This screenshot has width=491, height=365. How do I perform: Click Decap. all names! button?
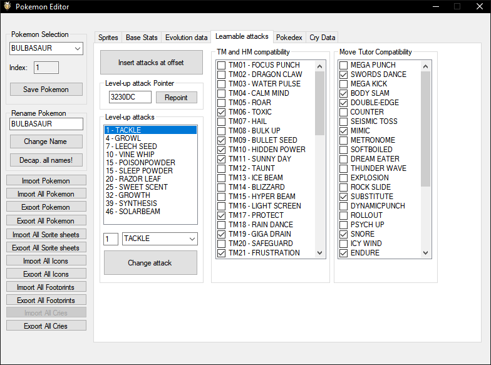tap(46, 160)
